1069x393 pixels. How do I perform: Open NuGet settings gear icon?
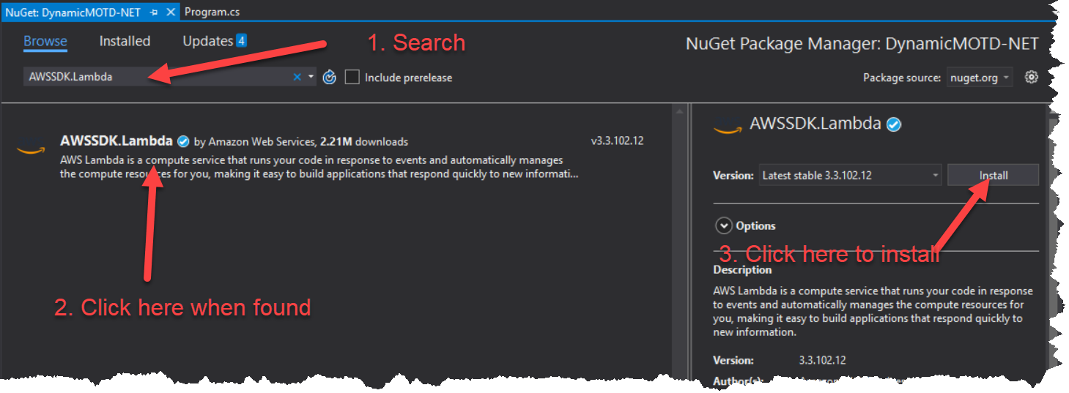tap(1032, 77)
